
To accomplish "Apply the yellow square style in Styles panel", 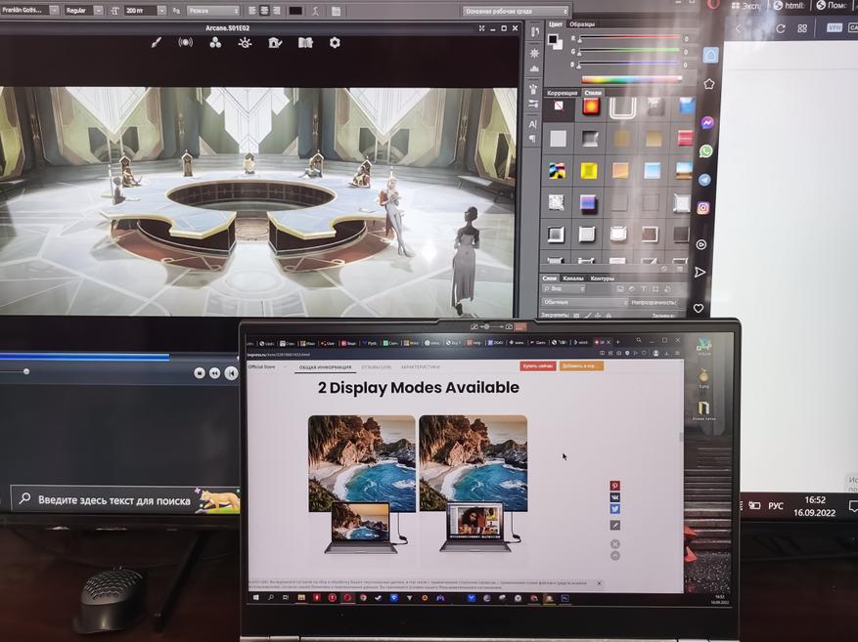I will [589, 171].
